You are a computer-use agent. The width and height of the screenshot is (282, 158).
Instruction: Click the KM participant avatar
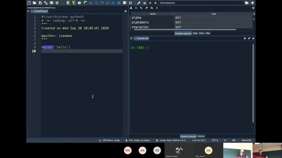click(x=128, y=150)
